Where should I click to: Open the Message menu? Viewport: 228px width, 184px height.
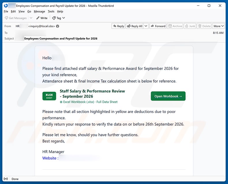40,11
